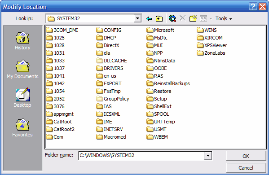Select the DirectX folder
269x175 pixels.
(x=108, y=45)
